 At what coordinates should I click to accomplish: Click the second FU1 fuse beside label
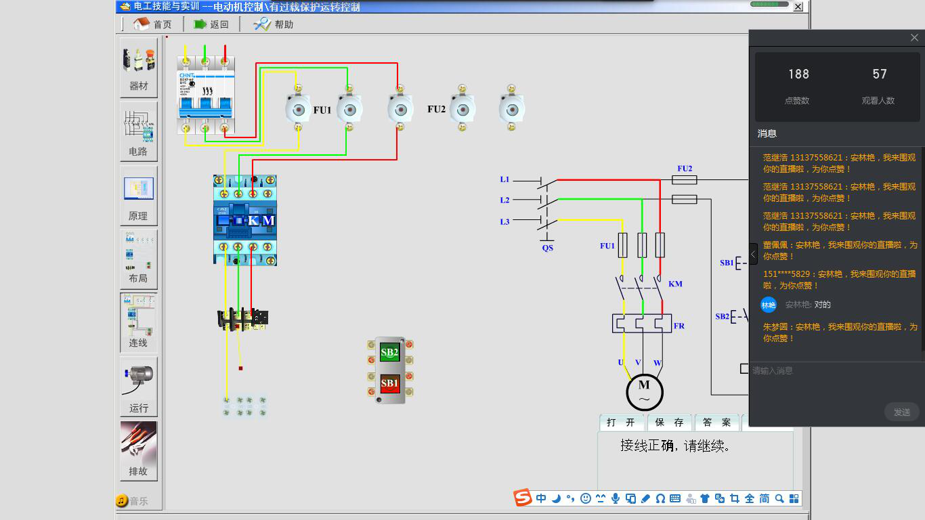(349, 108)
